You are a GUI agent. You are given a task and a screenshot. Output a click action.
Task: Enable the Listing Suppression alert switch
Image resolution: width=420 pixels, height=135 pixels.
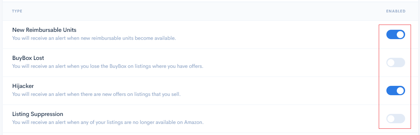(396, 119)
